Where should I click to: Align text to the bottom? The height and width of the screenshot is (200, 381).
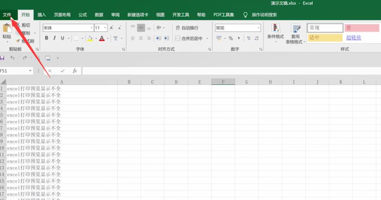[x=149, y=28]
